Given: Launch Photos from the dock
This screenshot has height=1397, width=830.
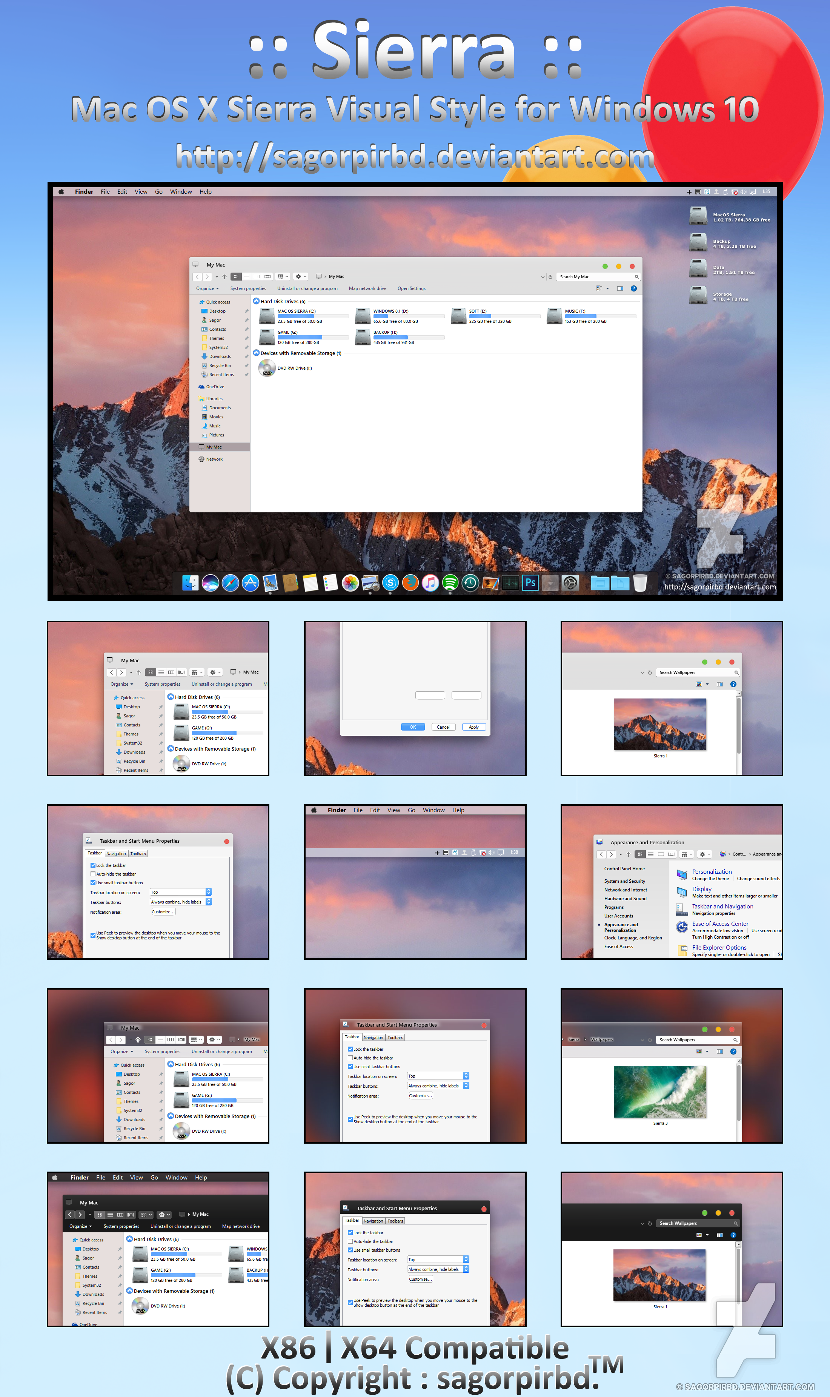Looking at the screenshot, I should (350, 583).
